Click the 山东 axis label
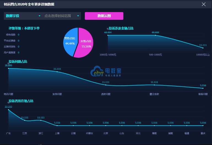Screen dimensions: 212x145 pos(122,133)
